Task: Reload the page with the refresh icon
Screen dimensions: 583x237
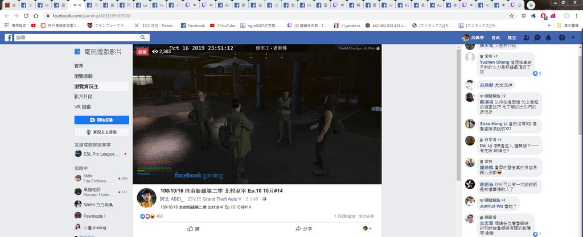Action: pyautogui.click(x=26, y=15)
